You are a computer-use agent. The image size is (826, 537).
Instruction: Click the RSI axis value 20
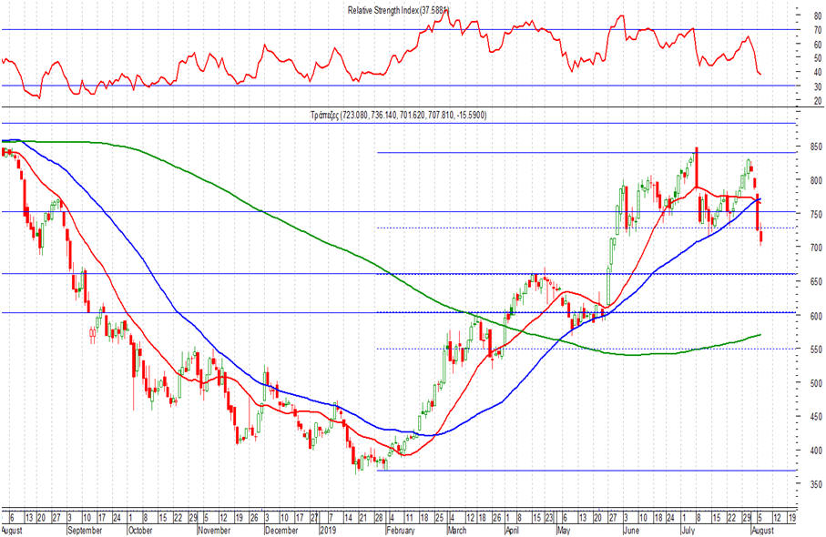[x=818, y=100]
